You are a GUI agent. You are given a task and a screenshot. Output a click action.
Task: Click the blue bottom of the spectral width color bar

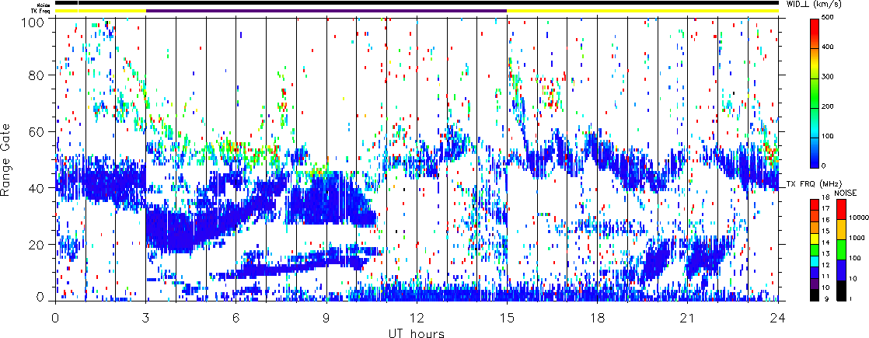(x=813, y=159)
